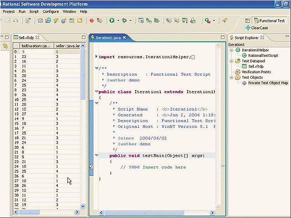Click the Create Test Folder icon
The width and height of the screenshot is (291, 218).
coord(80,20)
